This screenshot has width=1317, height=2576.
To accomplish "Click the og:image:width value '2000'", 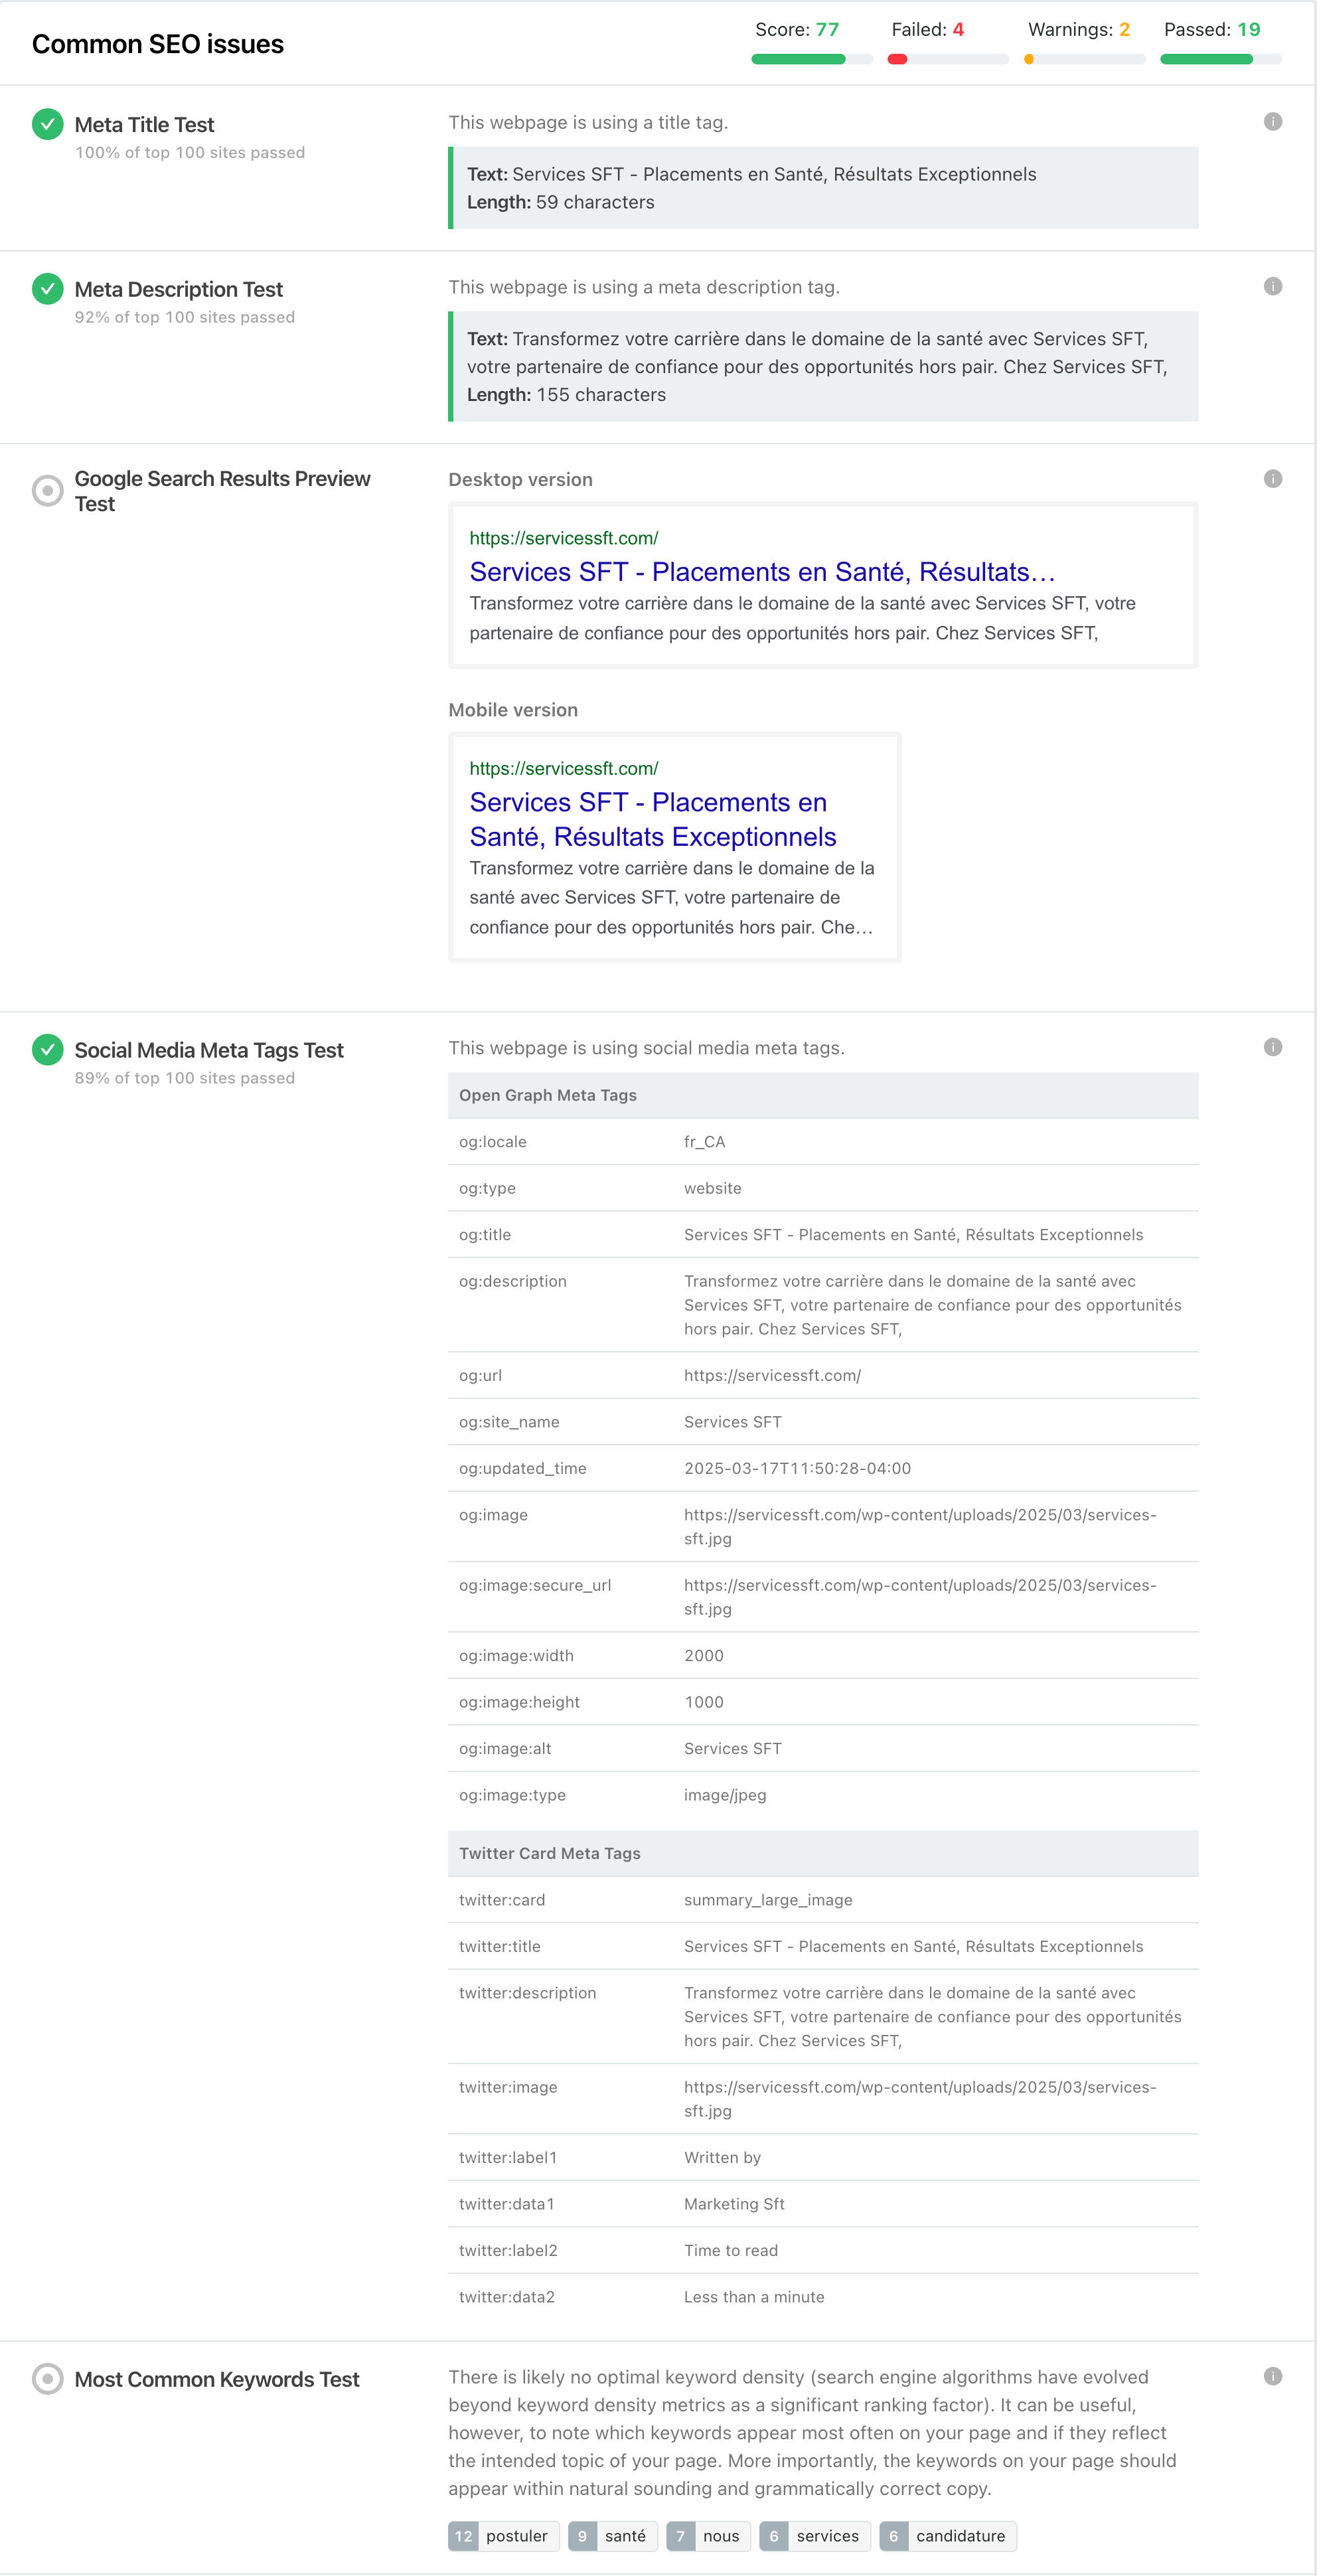I will [704, 1655].
